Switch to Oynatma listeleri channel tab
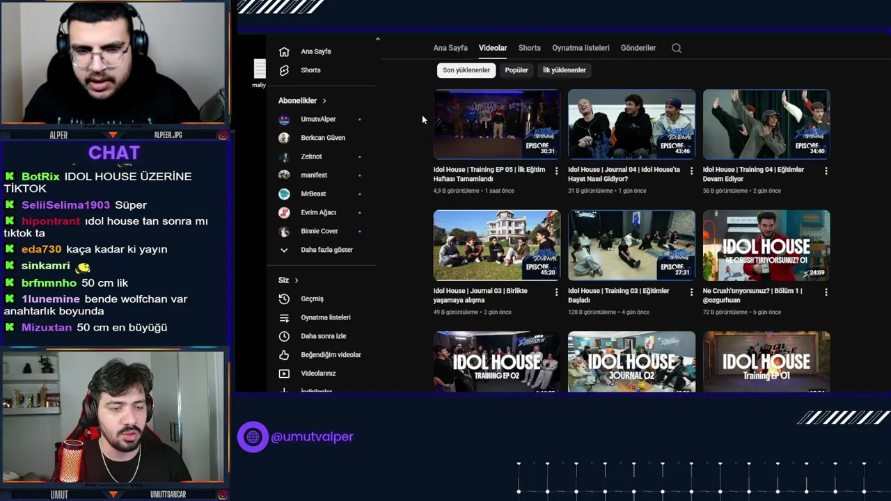This screenshot has height=501, width=891. click(x=581, y=48)
